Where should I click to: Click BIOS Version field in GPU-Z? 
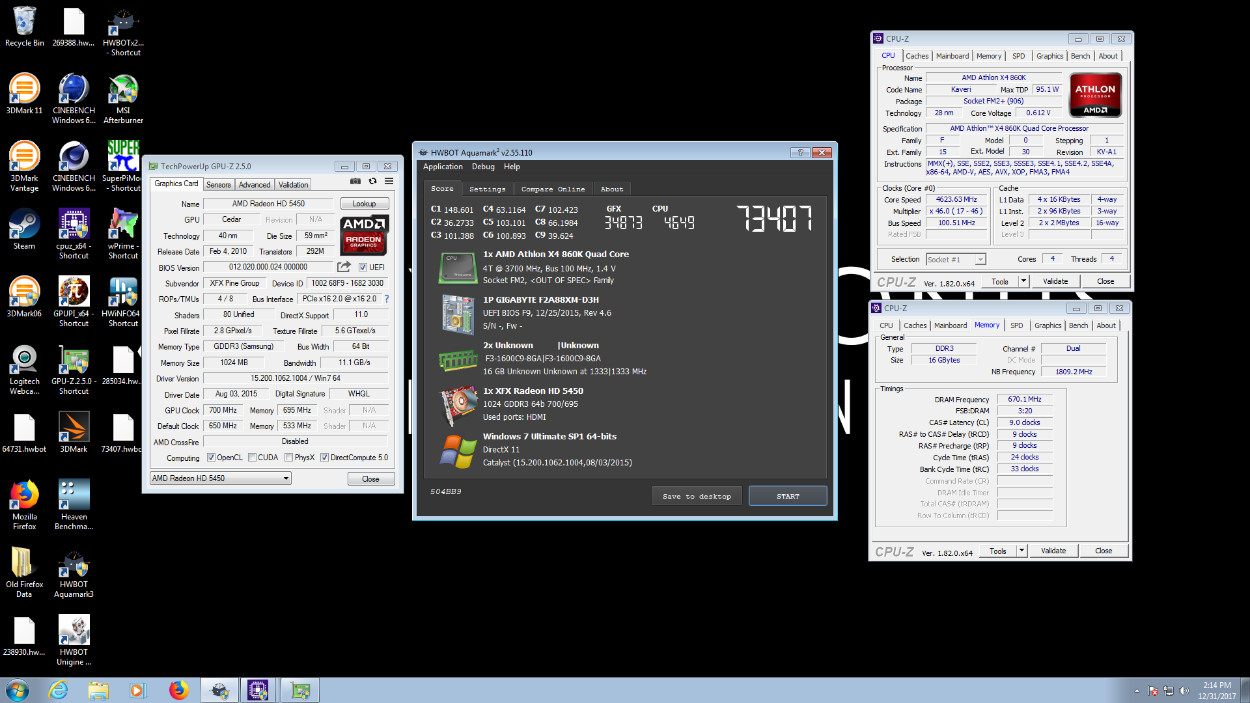(x=268, y=267)
